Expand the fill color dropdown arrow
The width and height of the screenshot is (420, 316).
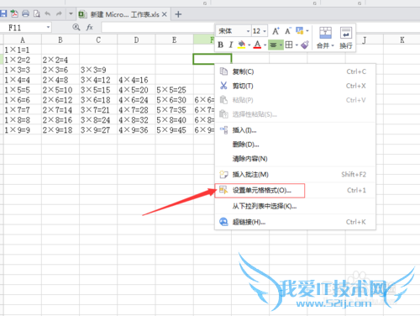(x=249, y=45)
